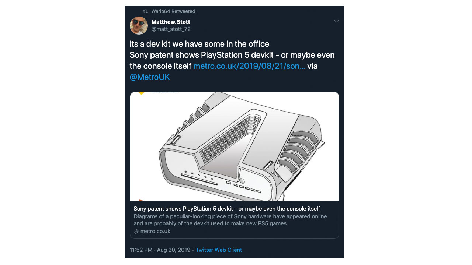This screenshot has width=472, height=265.
Task: Click the "its a dev kit" tweet text
Action: [199, 44]
